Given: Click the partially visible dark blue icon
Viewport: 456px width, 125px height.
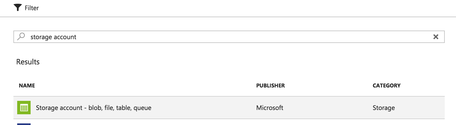Looking at the screenshot, I should [24, 124].
